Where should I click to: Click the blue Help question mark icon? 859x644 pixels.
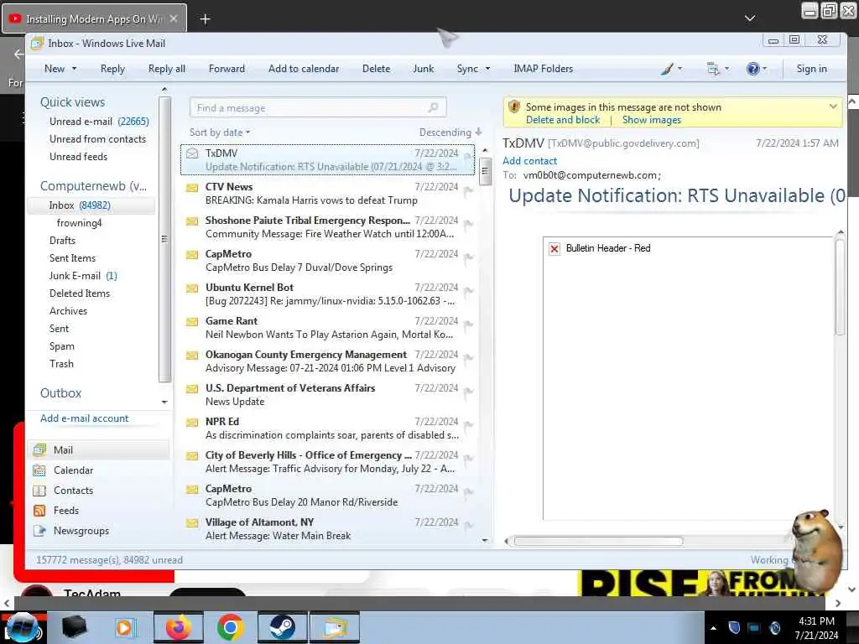[x=752, y=69]
